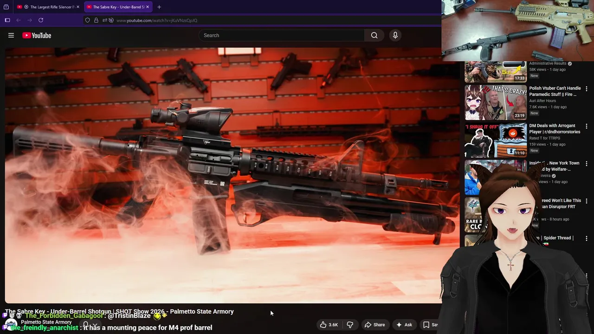Viewport: 594px width, 334px height.
Task: Click the blocked-autoplay eye icon in address bar
Action: (111, 20)
